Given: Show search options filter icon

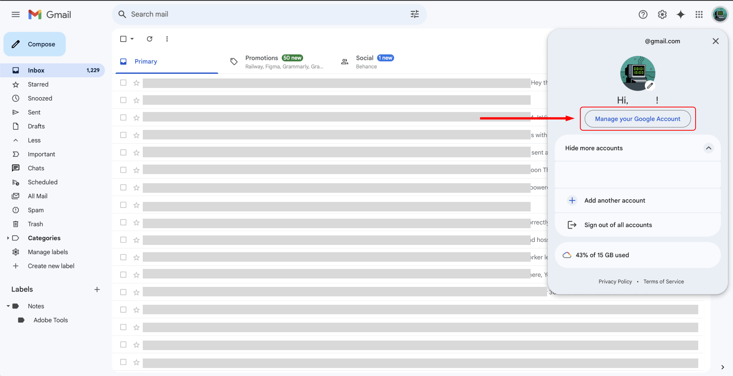Looking at the screenshot, I should tap(415, 14).
